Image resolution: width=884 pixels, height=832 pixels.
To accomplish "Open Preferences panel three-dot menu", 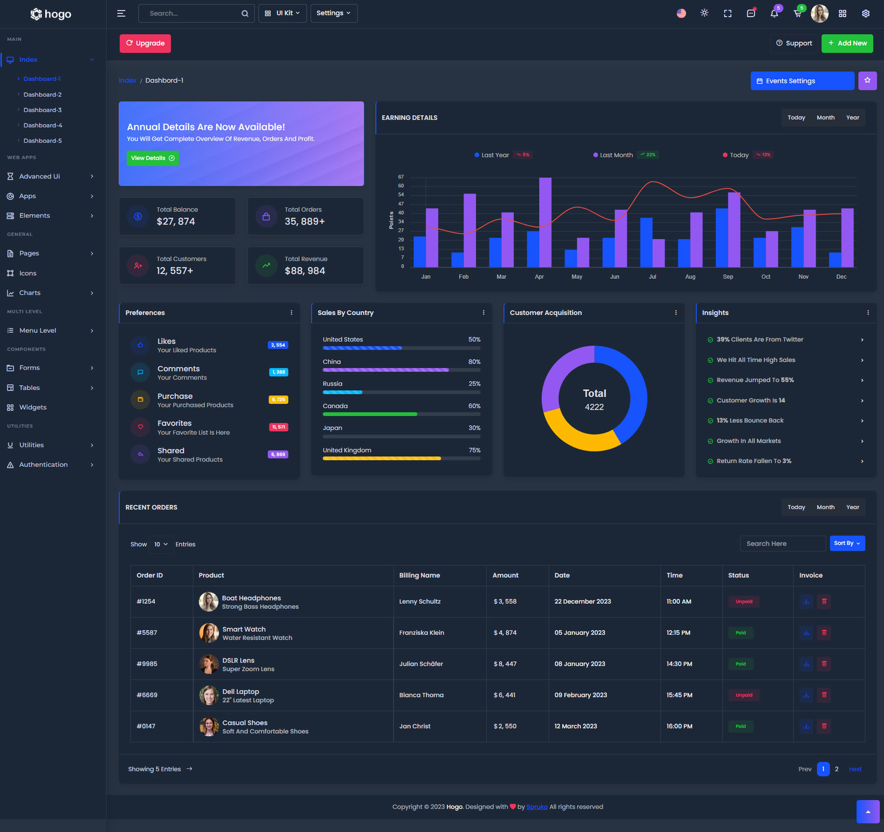I will tap(291, 312).
